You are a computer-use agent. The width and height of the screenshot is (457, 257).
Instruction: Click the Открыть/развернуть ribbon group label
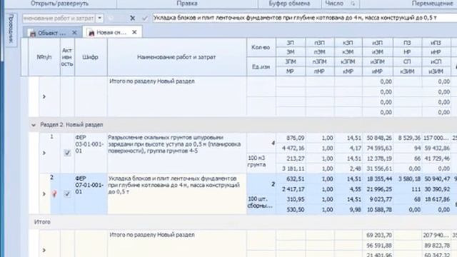click(59, 4)
